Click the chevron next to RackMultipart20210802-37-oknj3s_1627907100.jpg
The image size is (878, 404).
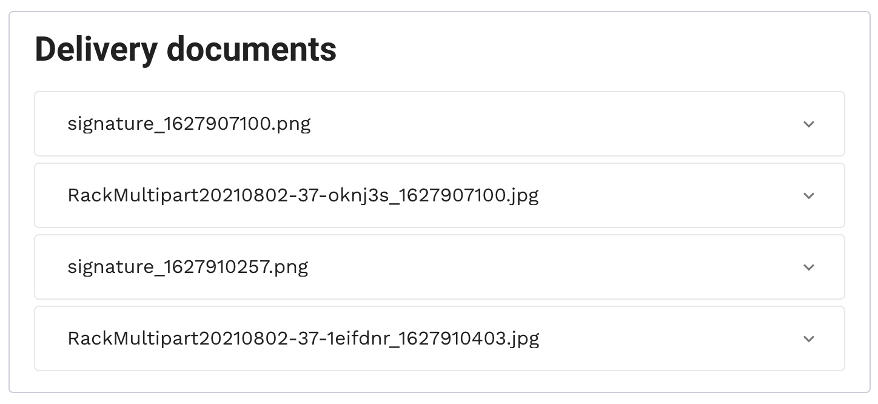(808, 196)
